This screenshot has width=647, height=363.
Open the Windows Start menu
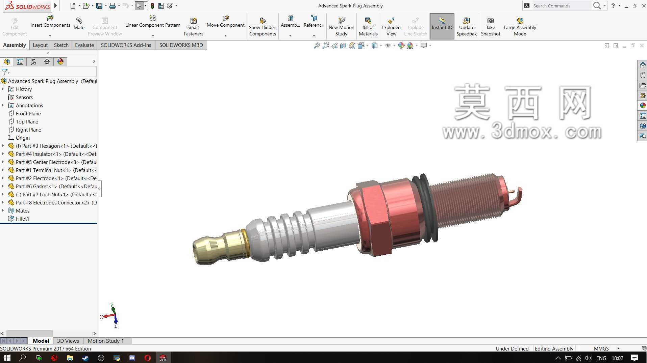click(7, 358)
